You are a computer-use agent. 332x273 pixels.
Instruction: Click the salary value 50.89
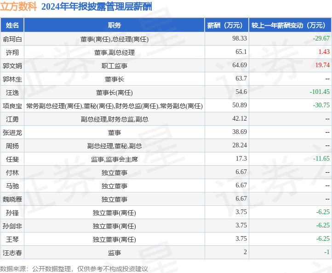[x=240, y=105]
